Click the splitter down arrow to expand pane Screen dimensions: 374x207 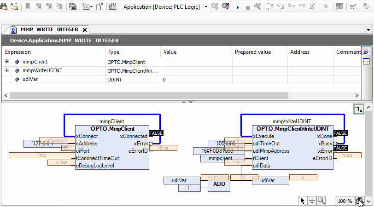tap(191, 102)
